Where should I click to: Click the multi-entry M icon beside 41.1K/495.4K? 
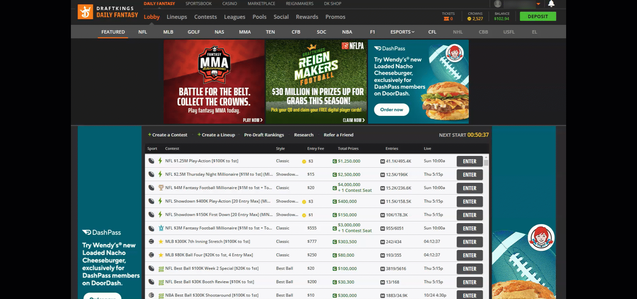click(382, 161)
